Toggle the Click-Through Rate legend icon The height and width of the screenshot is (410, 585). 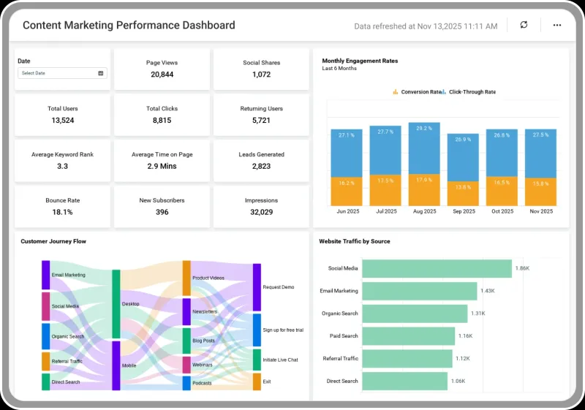click(444, 91)
